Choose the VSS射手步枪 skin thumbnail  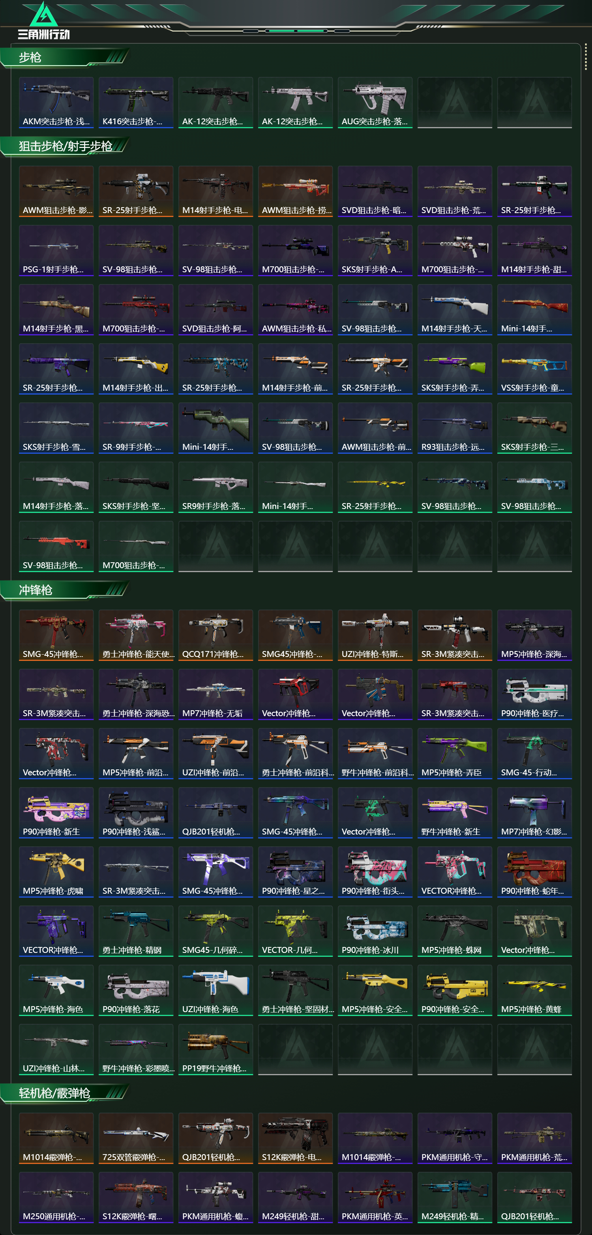pyautogui.click(x=534, y=369)
